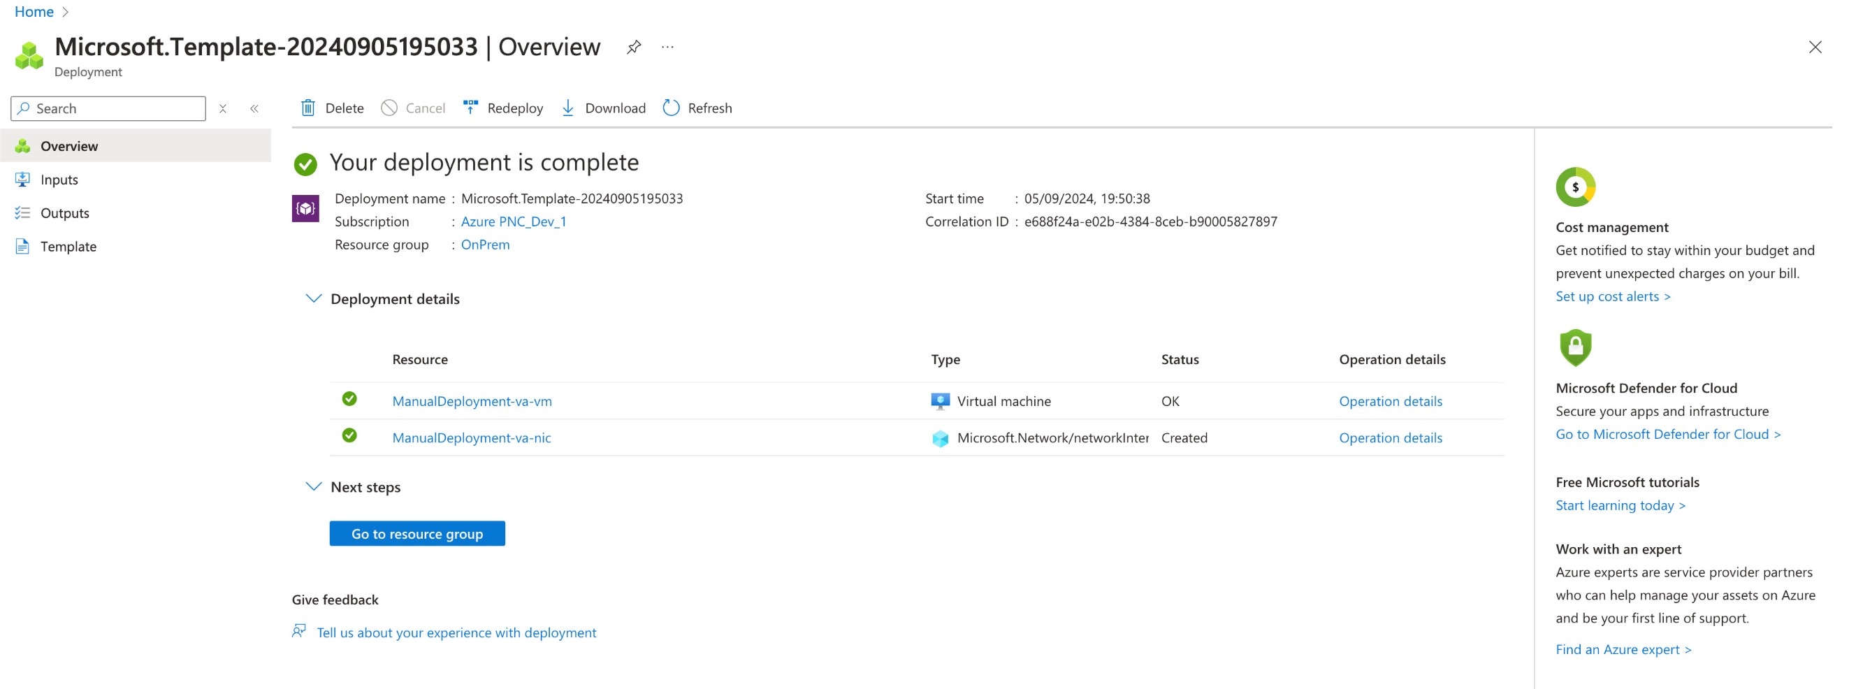Download the deployment template via toolbar icon

point(567,108)
